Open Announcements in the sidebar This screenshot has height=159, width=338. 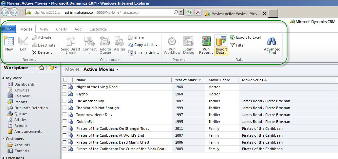25,131
